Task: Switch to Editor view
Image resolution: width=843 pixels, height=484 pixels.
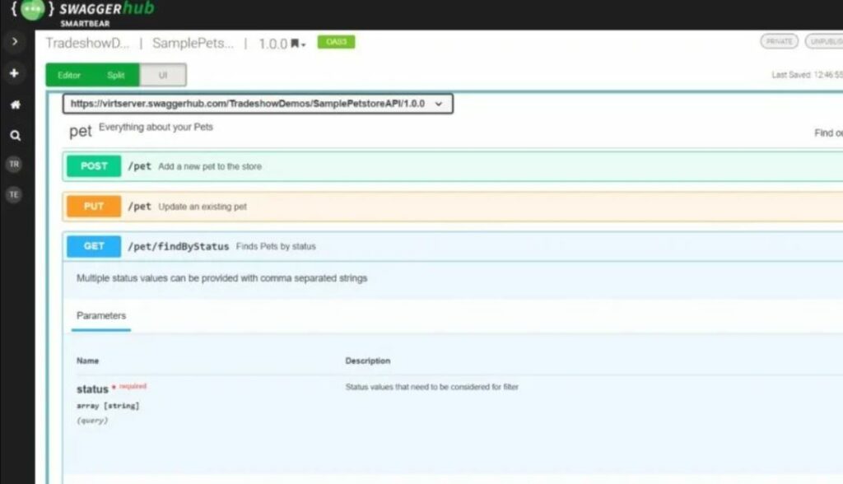Action: [x=69, y=75]
